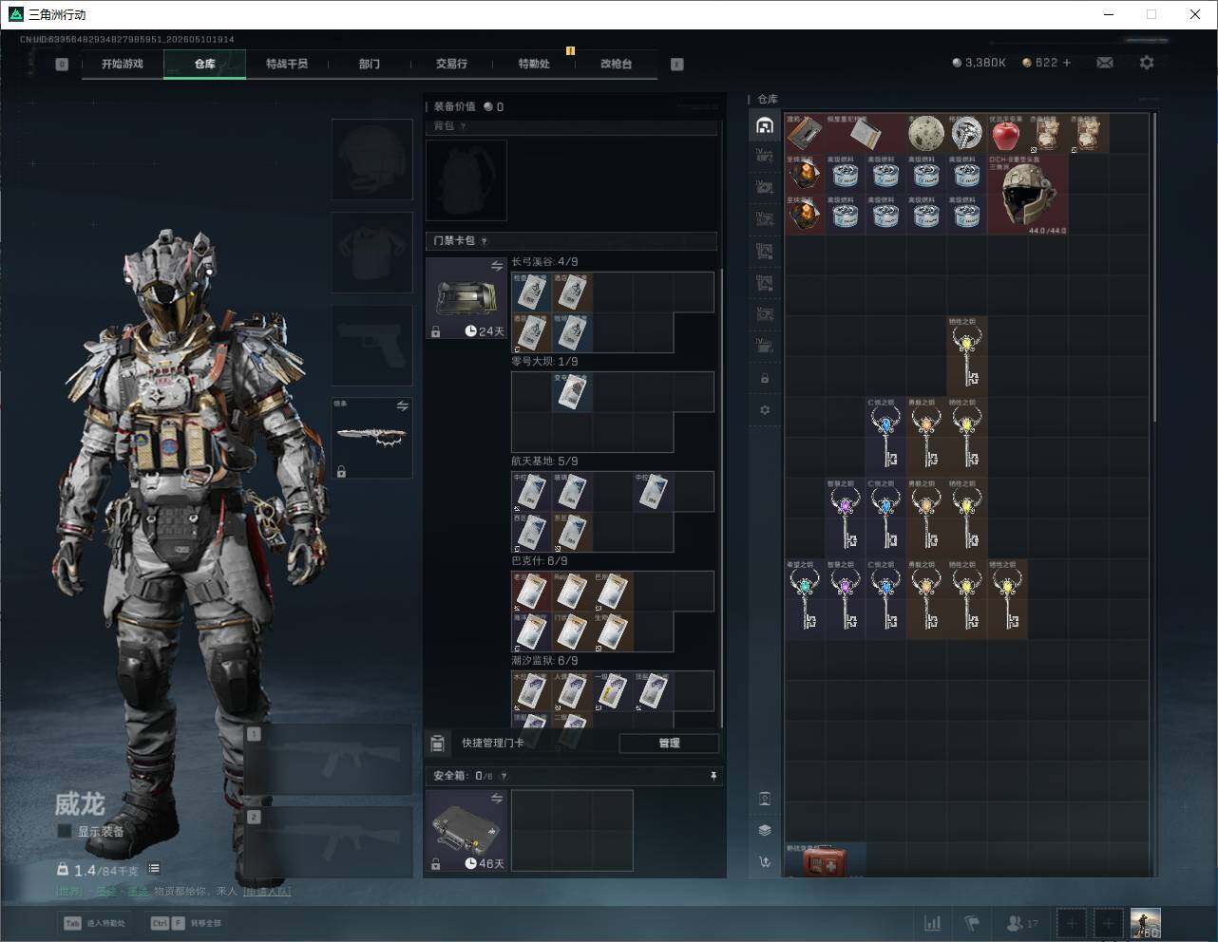Click the 潮汐监狱: 6/9 label

(544, 661)
